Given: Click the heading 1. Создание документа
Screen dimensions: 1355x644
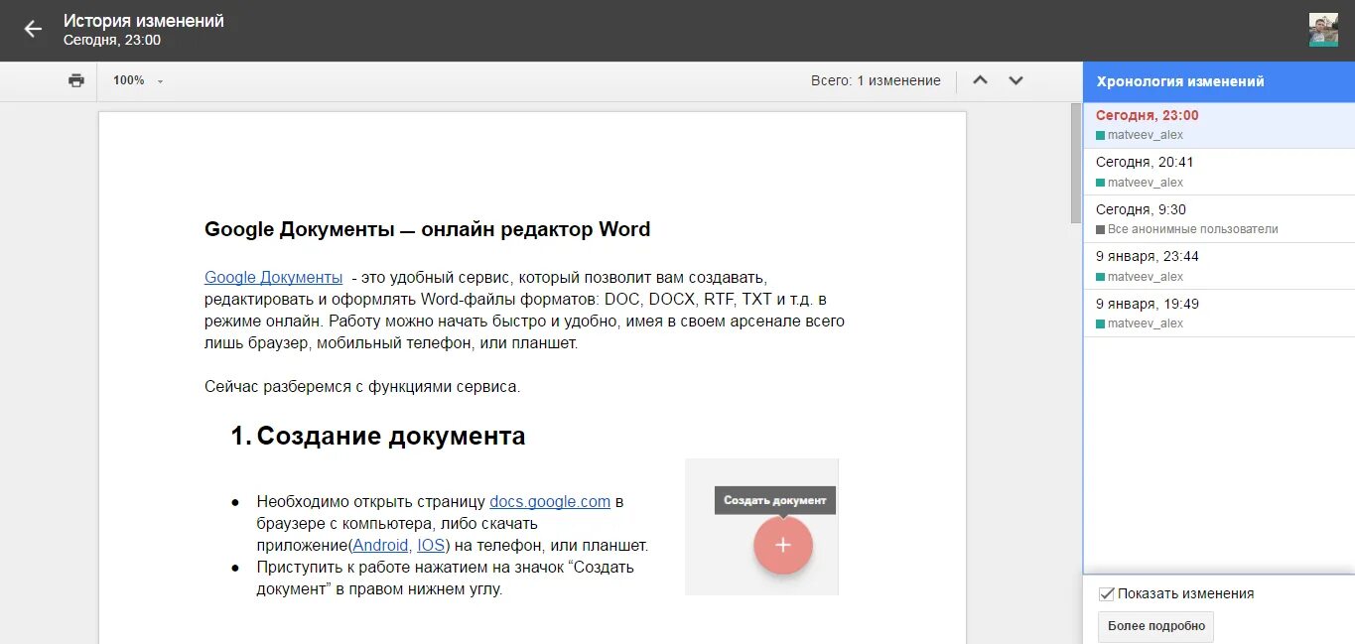Looking at the screenshot, I should [x=378, y=436].
